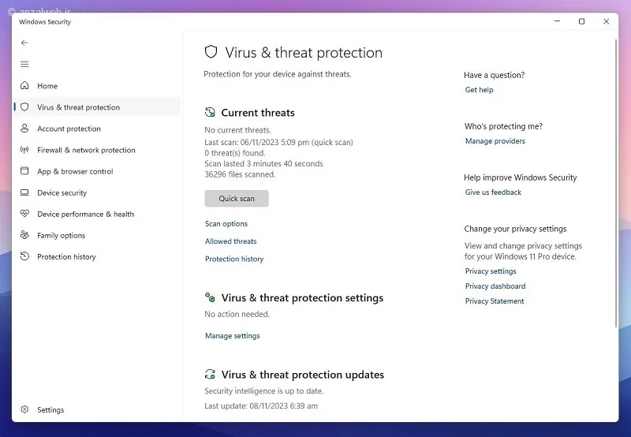Click the Privacy dashboard link
The width and height of the screenshot is (631, 437).
click(495, 286)
